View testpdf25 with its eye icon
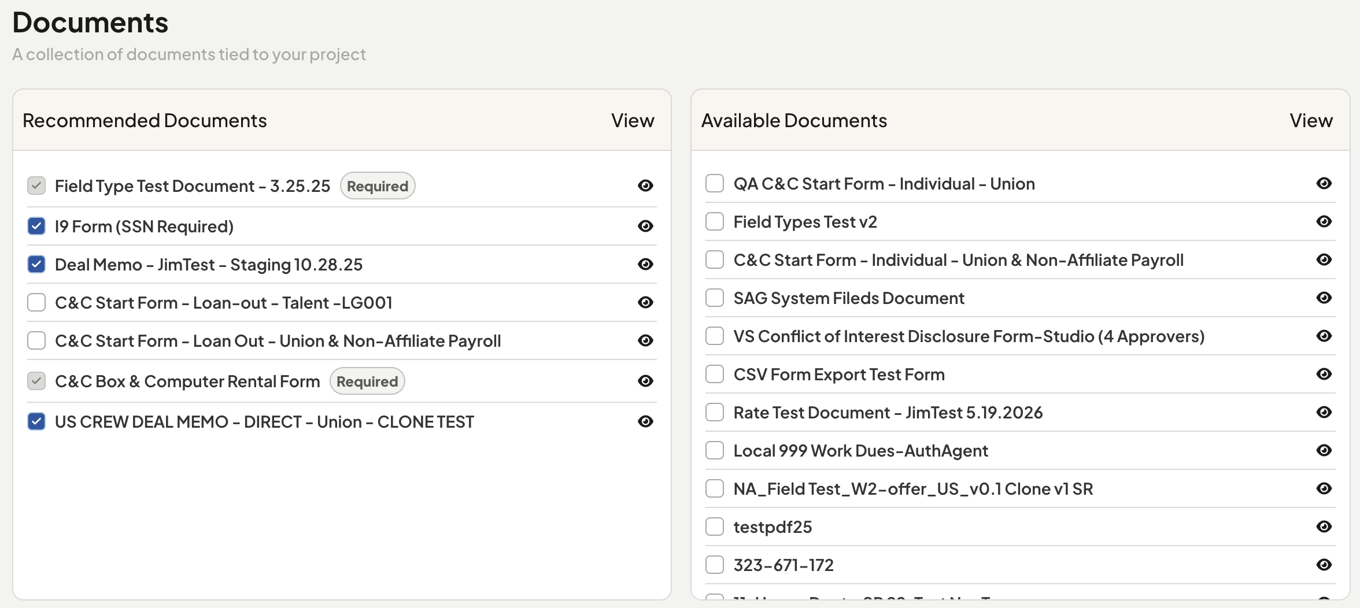The height and width of the screenshot is (608, 1360). (x=1324, y=527)
